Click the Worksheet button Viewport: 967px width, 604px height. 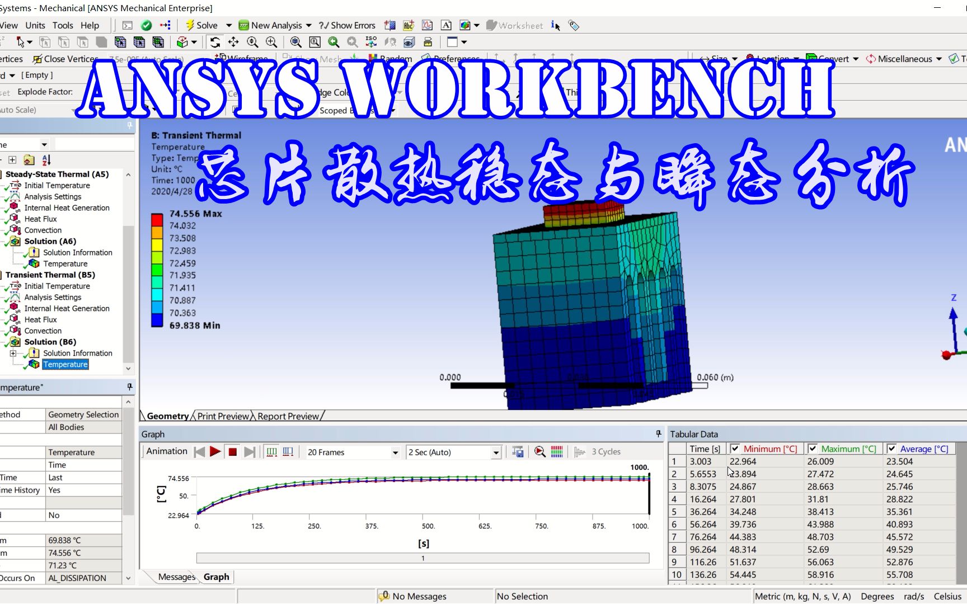[514, 25]
